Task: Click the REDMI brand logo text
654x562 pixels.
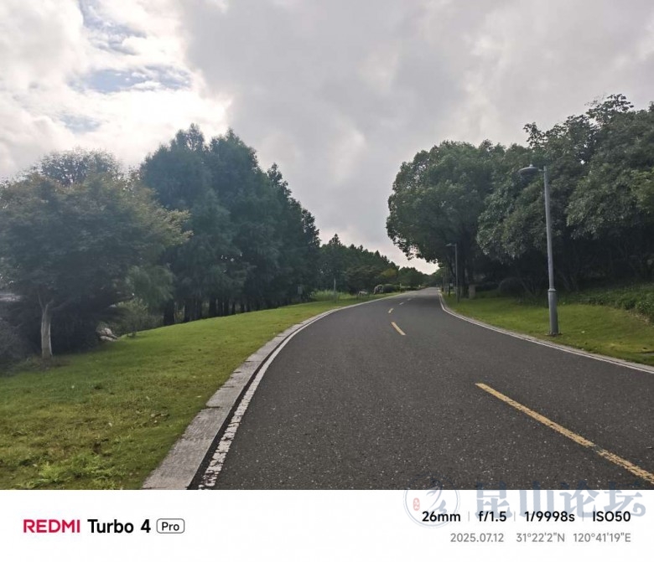Action: click(x=52, y=526)
